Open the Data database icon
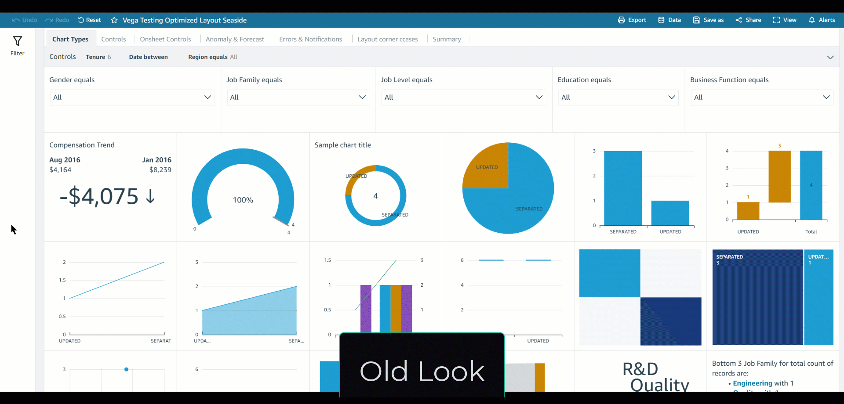Image resolution: width=844 pixels, height=404 pixels. pyautogui.click(x=661, y=20)
